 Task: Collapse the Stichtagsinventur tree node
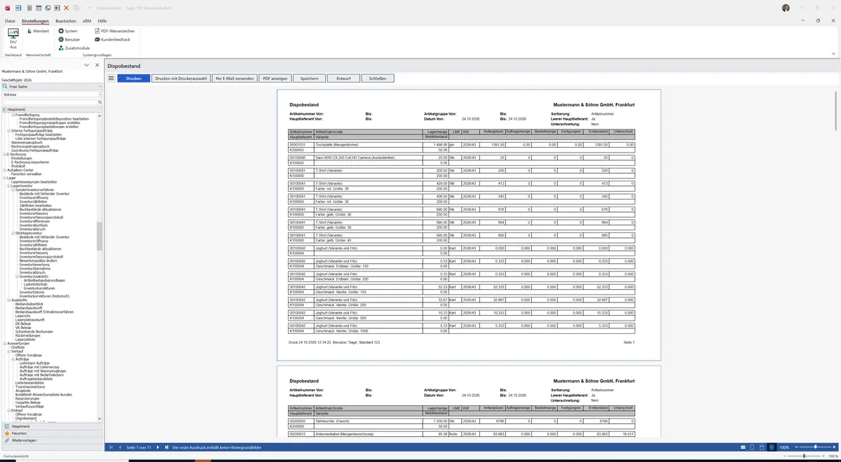click(13, 233)
